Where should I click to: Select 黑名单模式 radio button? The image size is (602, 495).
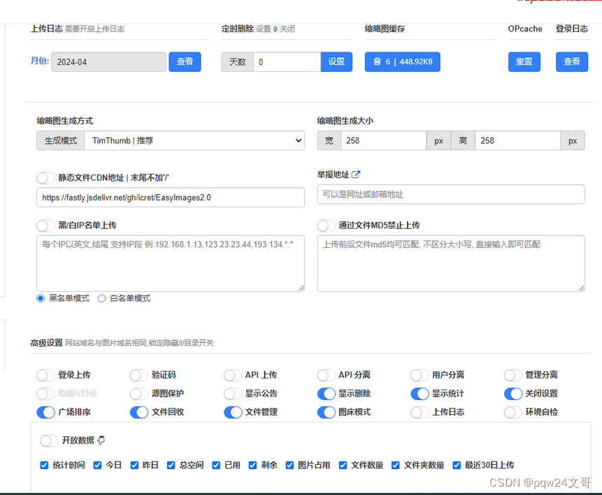41,298
